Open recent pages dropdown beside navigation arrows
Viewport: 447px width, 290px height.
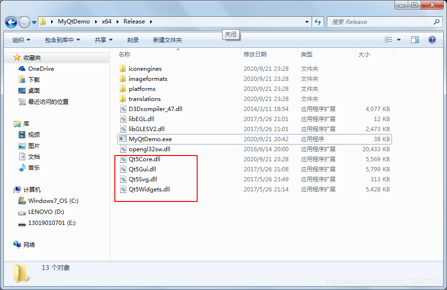34,22
